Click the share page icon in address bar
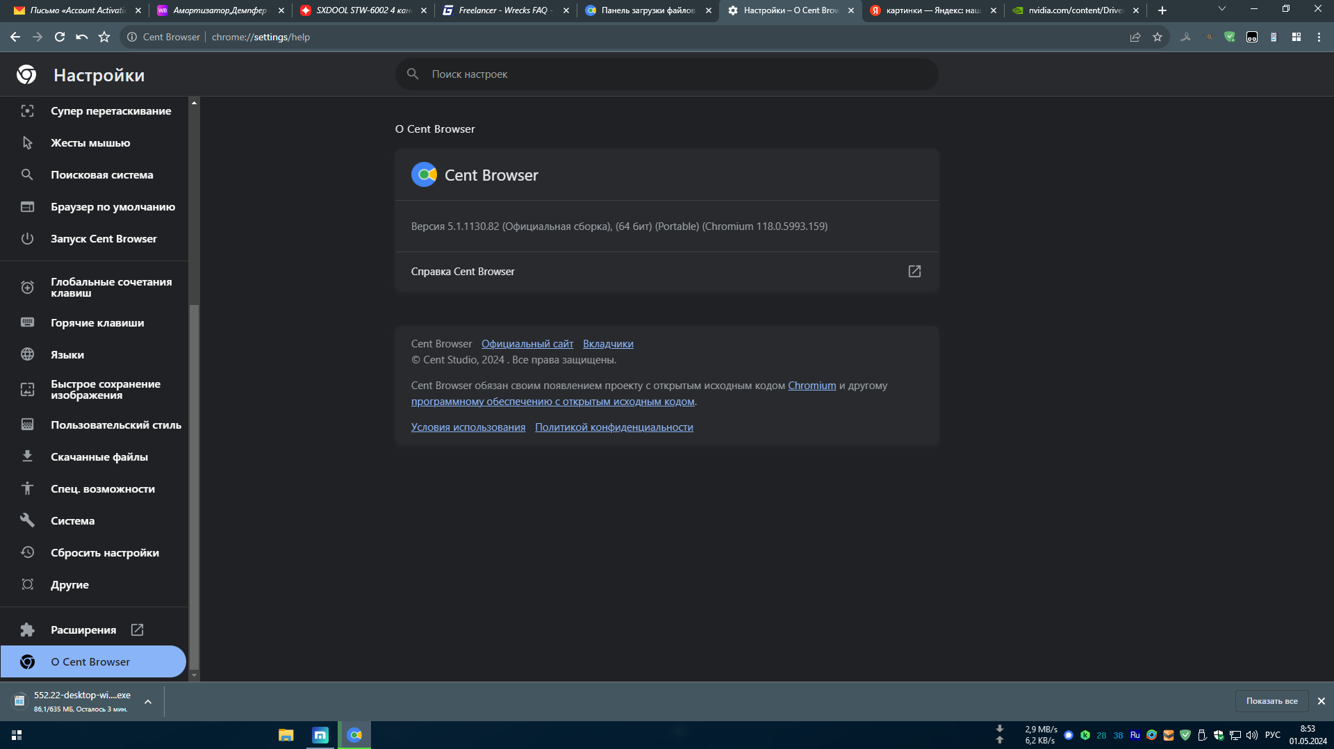 (1135, 37)
